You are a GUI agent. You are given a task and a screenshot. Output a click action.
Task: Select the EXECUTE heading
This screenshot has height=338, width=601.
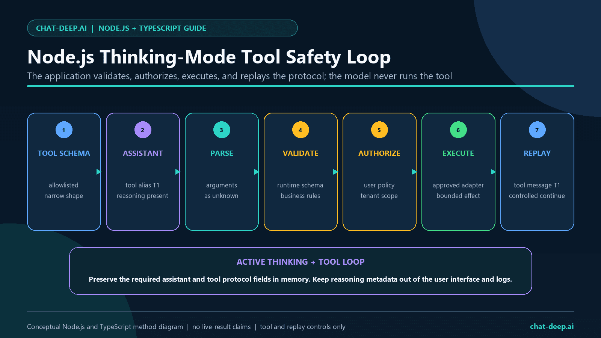pyautogui.click(x=458, y=153)
